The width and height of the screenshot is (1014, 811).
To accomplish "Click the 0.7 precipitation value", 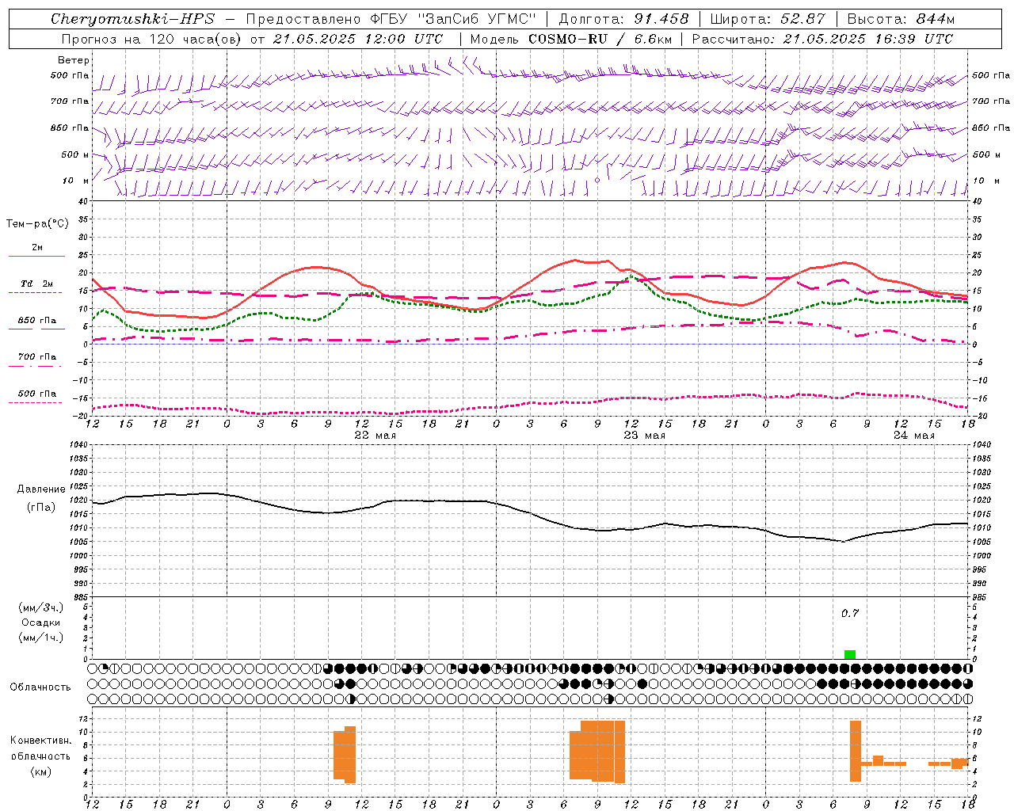I will coord(850,613).
